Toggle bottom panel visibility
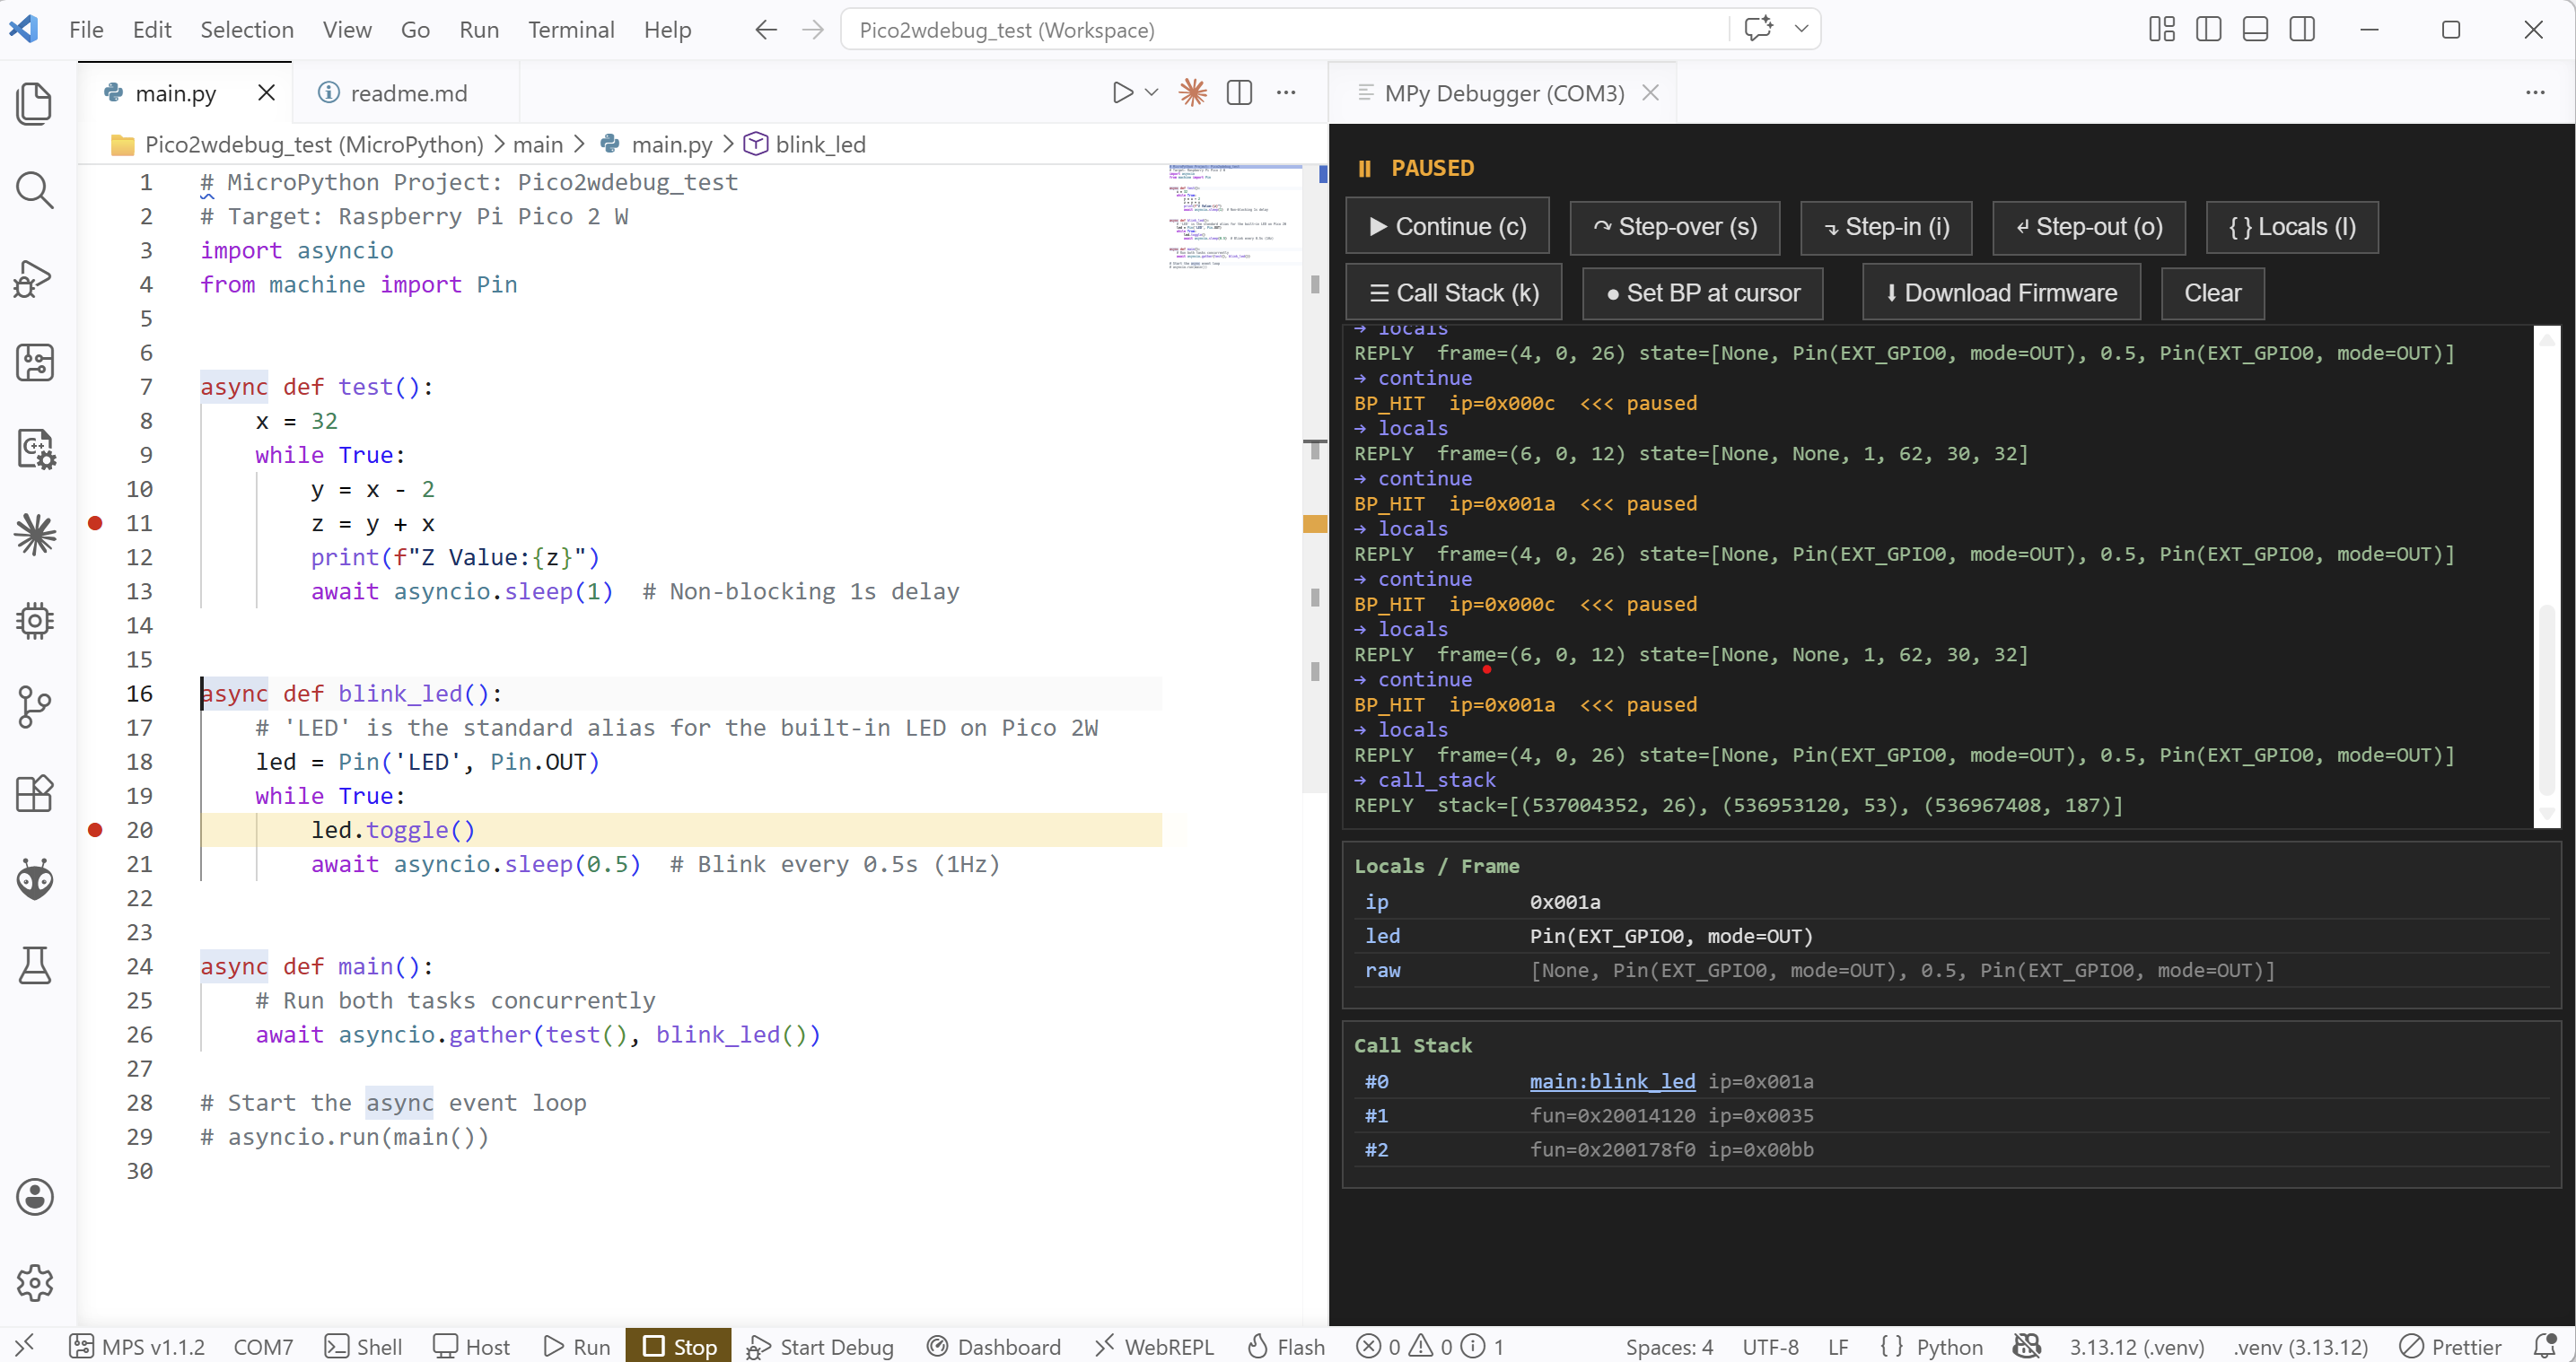 2255,29
